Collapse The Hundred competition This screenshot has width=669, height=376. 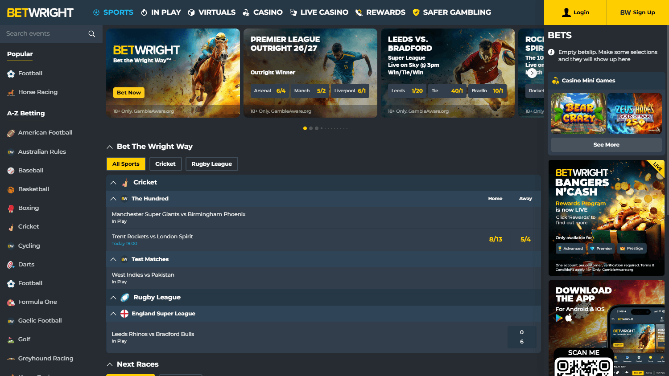pos(113,199)
